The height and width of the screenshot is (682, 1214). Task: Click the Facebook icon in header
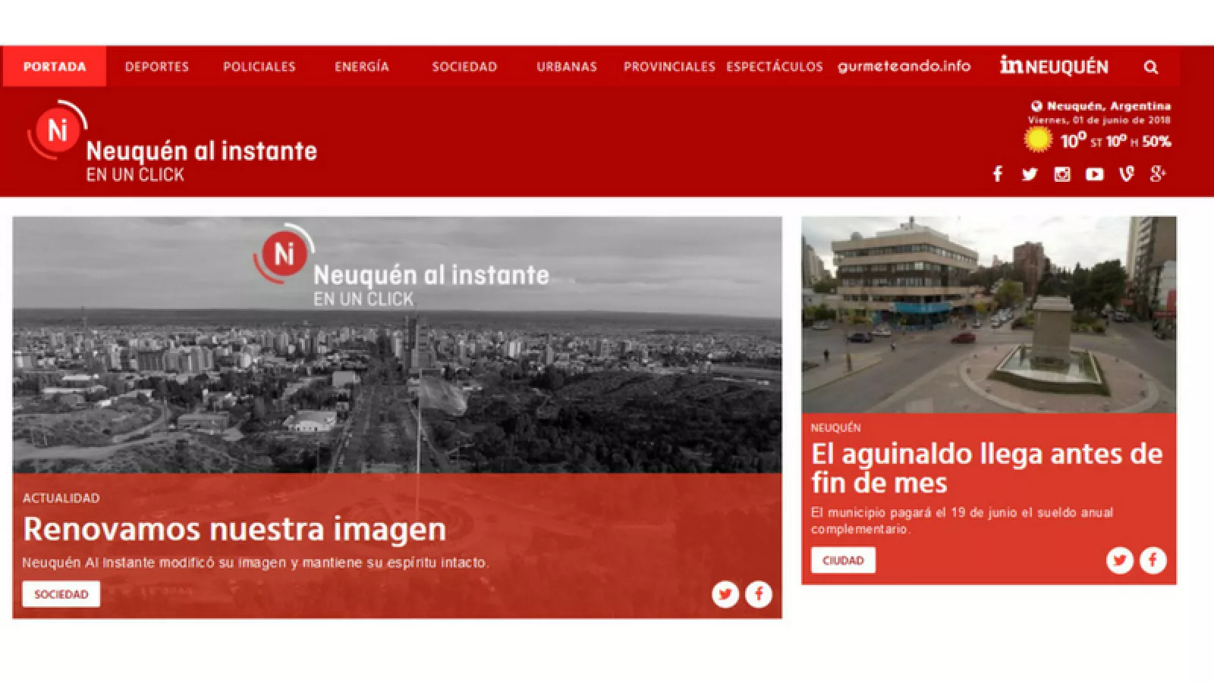pyautogui.click(x=997, y=174)
